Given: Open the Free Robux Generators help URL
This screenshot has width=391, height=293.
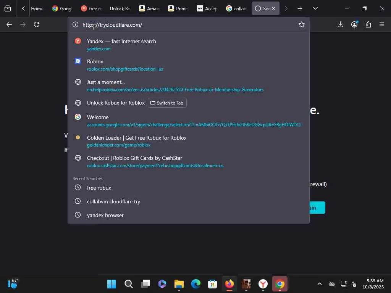Looking at the screenshot, I should pos(175,89).
